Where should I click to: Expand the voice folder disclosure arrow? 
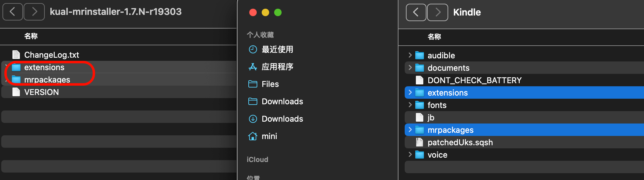point(410,155)
